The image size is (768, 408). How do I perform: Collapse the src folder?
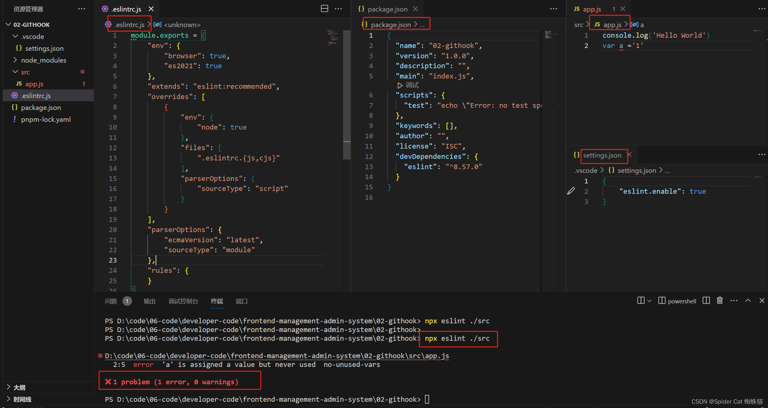pyautogui.click(x=15, y=72)
